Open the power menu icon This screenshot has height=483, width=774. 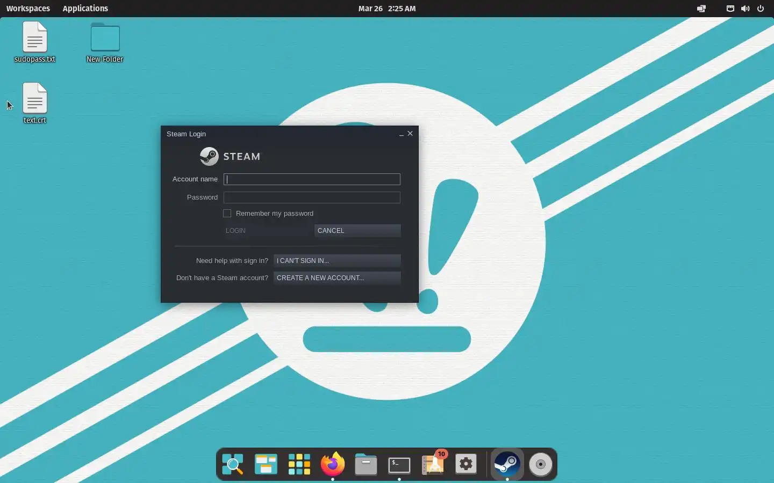coord(761,9)
